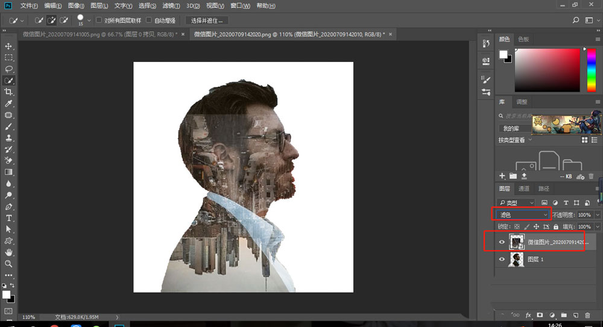Check the 自动增强 option
Image resolution: width=603 pixels, height=327 pixels.
pyautogui.click(x=149, y=20)
